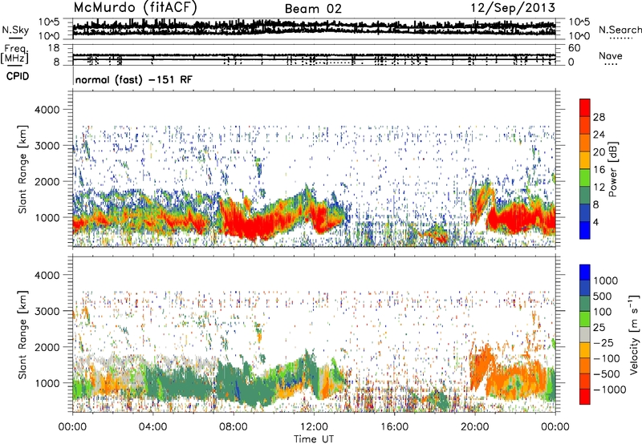Click the red bottom segment of Velocity colorbar

coord(585,397)
